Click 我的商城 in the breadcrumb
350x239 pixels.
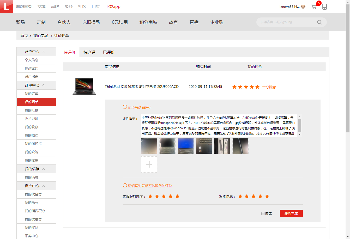pos(41,36)
